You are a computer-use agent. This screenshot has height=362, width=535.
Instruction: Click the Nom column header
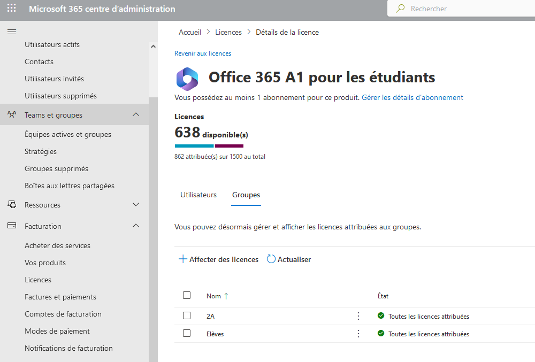(x=213, y=296)
